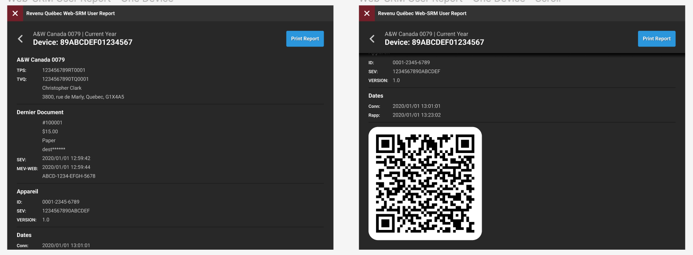Close the left Web-SRM User Report panel
This screenshot has width=693, height=255.
(x=15, y=14)
